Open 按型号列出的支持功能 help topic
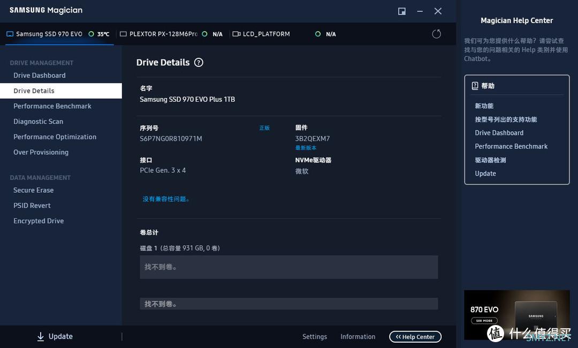578x348 pixels. [x=506, y=119]
